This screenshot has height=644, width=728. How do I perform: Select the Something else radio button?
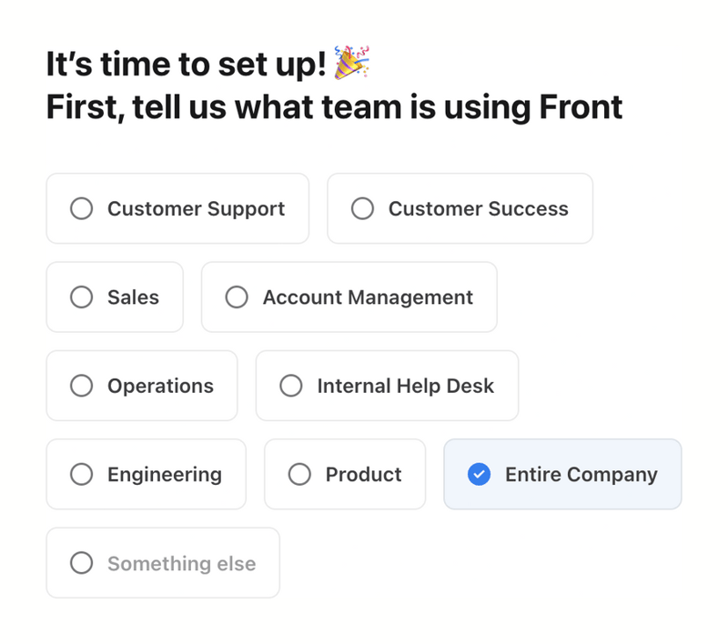82,563
